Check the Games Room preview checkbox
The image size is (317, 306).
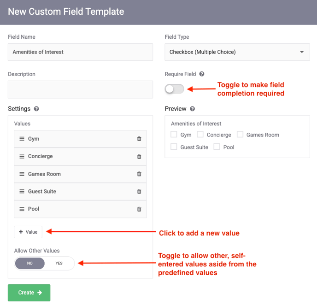(x=240, y=134)
